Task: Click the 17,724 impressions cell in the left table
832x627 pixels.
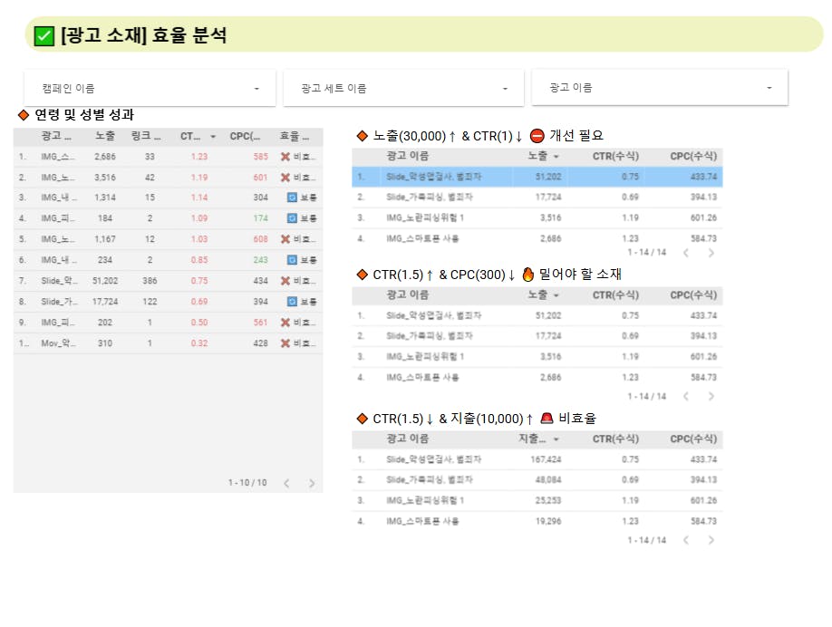Action: 105,302
